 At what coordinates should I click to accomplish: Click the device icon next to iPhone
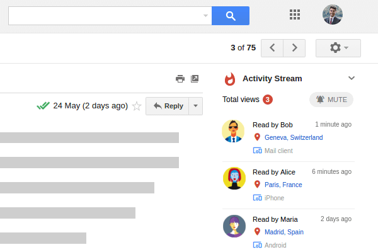click(x=257, y=198)
